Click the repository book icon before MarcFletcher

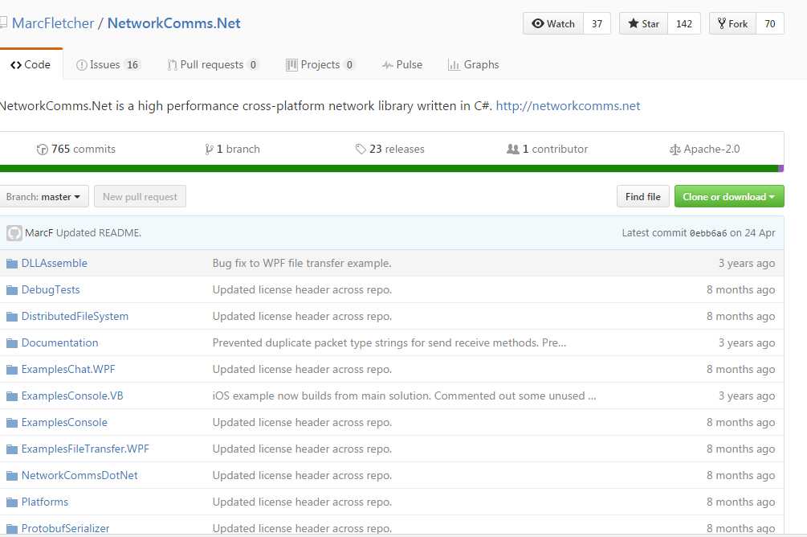tap(3, 23)
